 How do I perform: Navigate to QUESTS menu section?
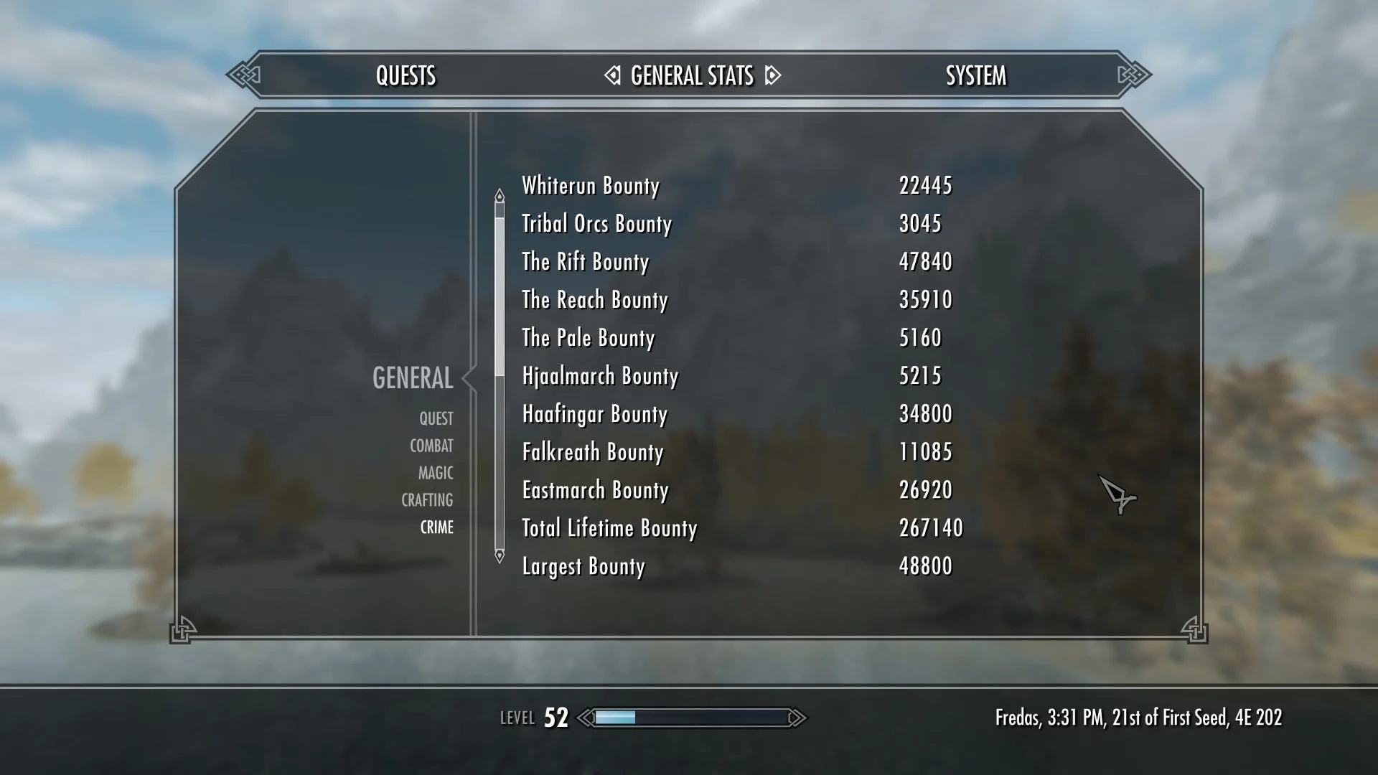tap(405, 75)
